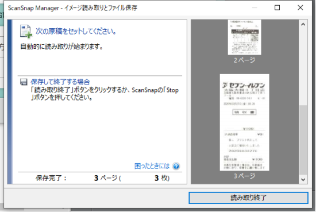Viewport: 316px width, 212px height.
Task: Click the 保存して終了する場合 heading text
Action: click(x=60, y=82)
